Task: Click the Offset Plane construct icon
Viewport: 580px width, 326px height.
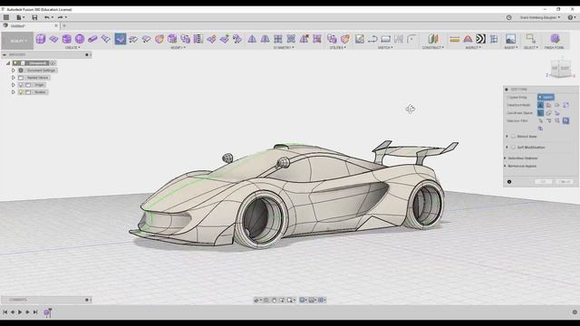Action: (x=433, y=39)
